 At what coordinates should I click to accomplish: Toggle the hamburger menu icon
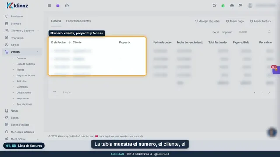click(x=49, y=6)
